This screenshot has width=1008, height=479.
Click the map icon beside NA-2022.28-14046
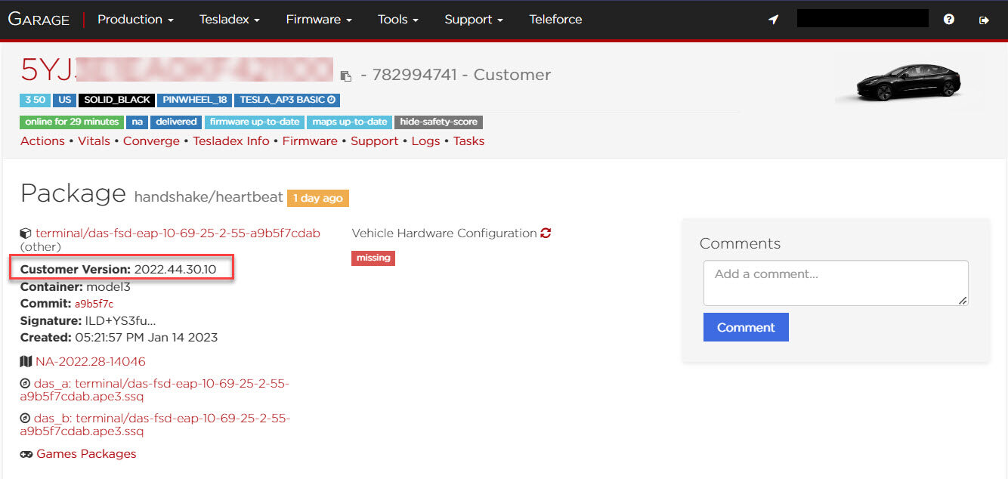click(x=26, y=361)
